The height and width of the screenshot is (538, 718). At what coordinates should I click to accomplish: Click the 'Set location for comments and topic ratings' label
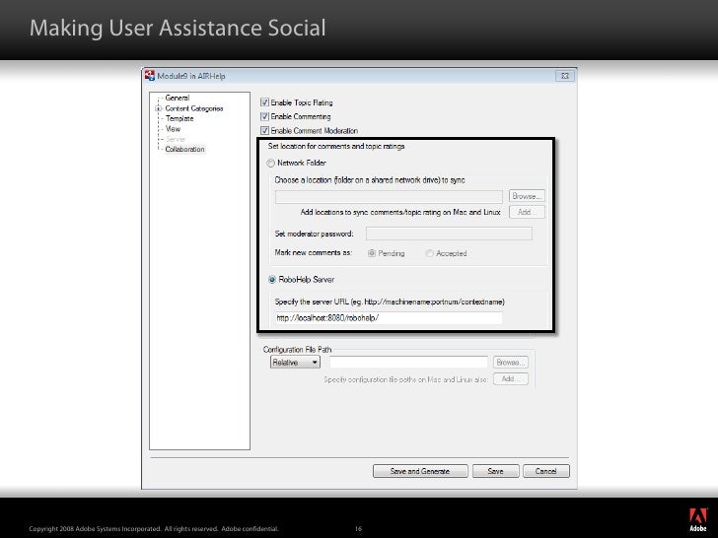336,147
